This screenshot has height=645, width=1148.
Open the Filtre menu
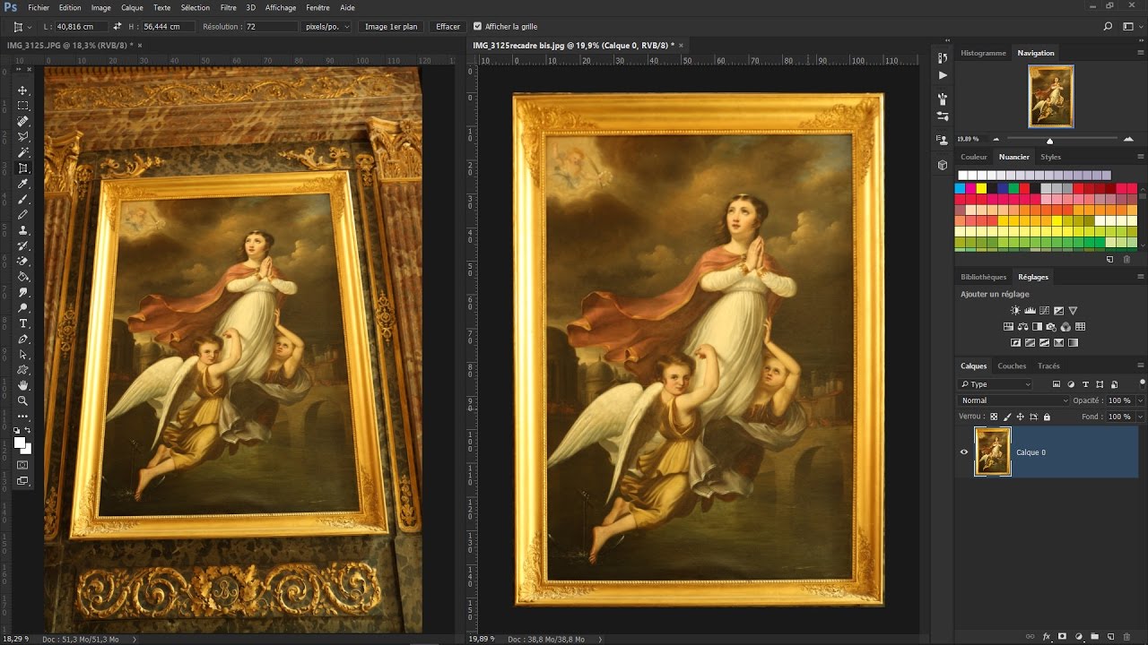[x=229, y=7]
